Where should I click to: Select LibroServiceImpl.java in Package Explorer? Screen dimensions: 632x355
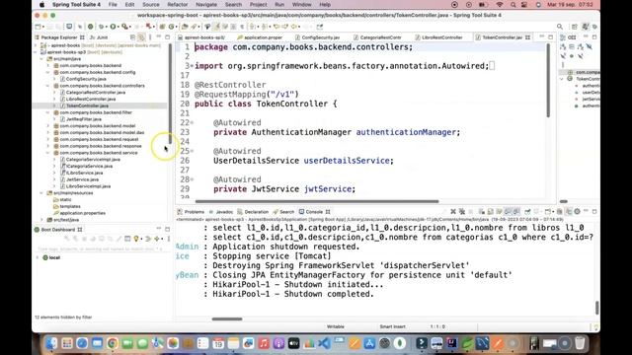[x=88, y=186]
